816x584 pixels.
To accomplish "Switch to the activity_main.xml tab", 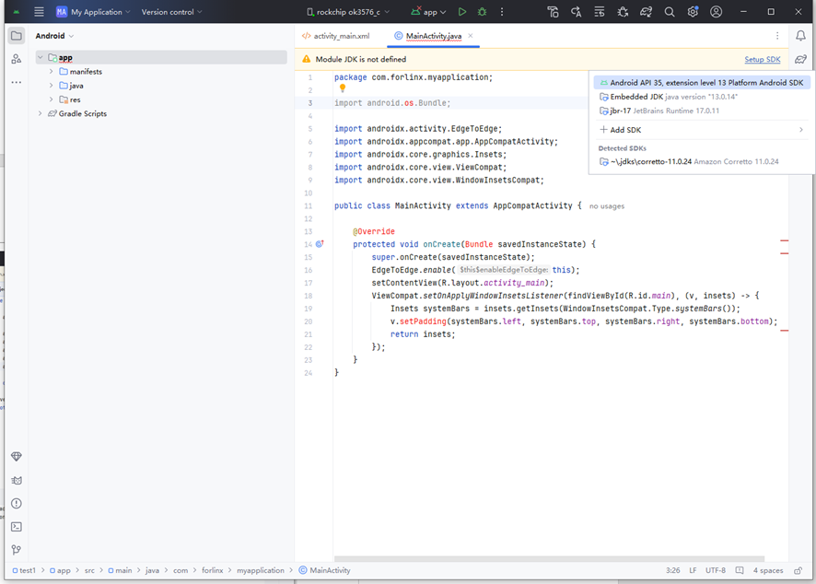I will [335, 36].
